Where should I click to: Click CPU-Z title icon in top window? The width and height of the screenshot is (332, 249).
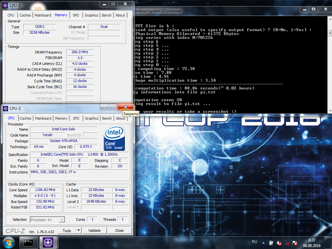5,5
